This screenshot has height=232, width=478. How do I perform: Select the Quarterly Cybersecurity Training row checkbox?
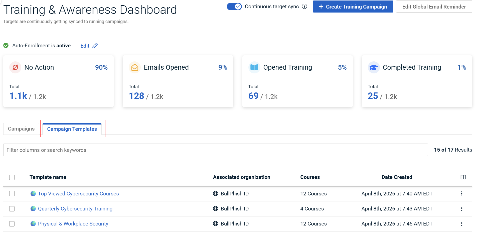(x=12, y=209)
